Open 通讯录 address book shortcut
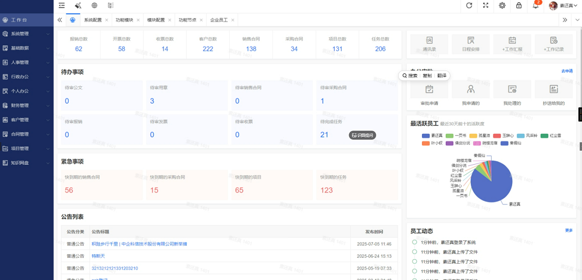This screenshot has width=582, height=280. 429,44
